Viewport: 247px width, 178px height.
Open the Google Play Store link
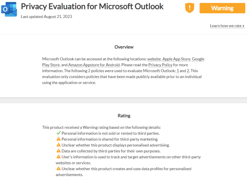pyautogui.click(x=198, y=59)
